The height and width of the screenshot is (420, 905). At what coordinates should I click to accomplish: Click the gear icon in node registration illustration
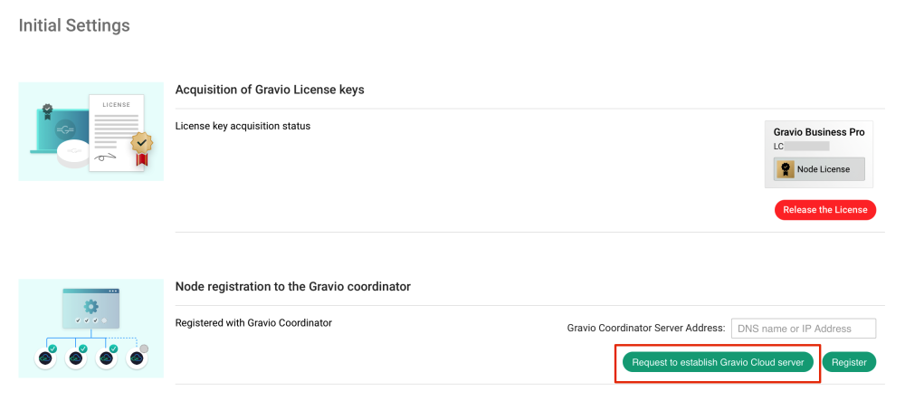(x=90, y=306)
